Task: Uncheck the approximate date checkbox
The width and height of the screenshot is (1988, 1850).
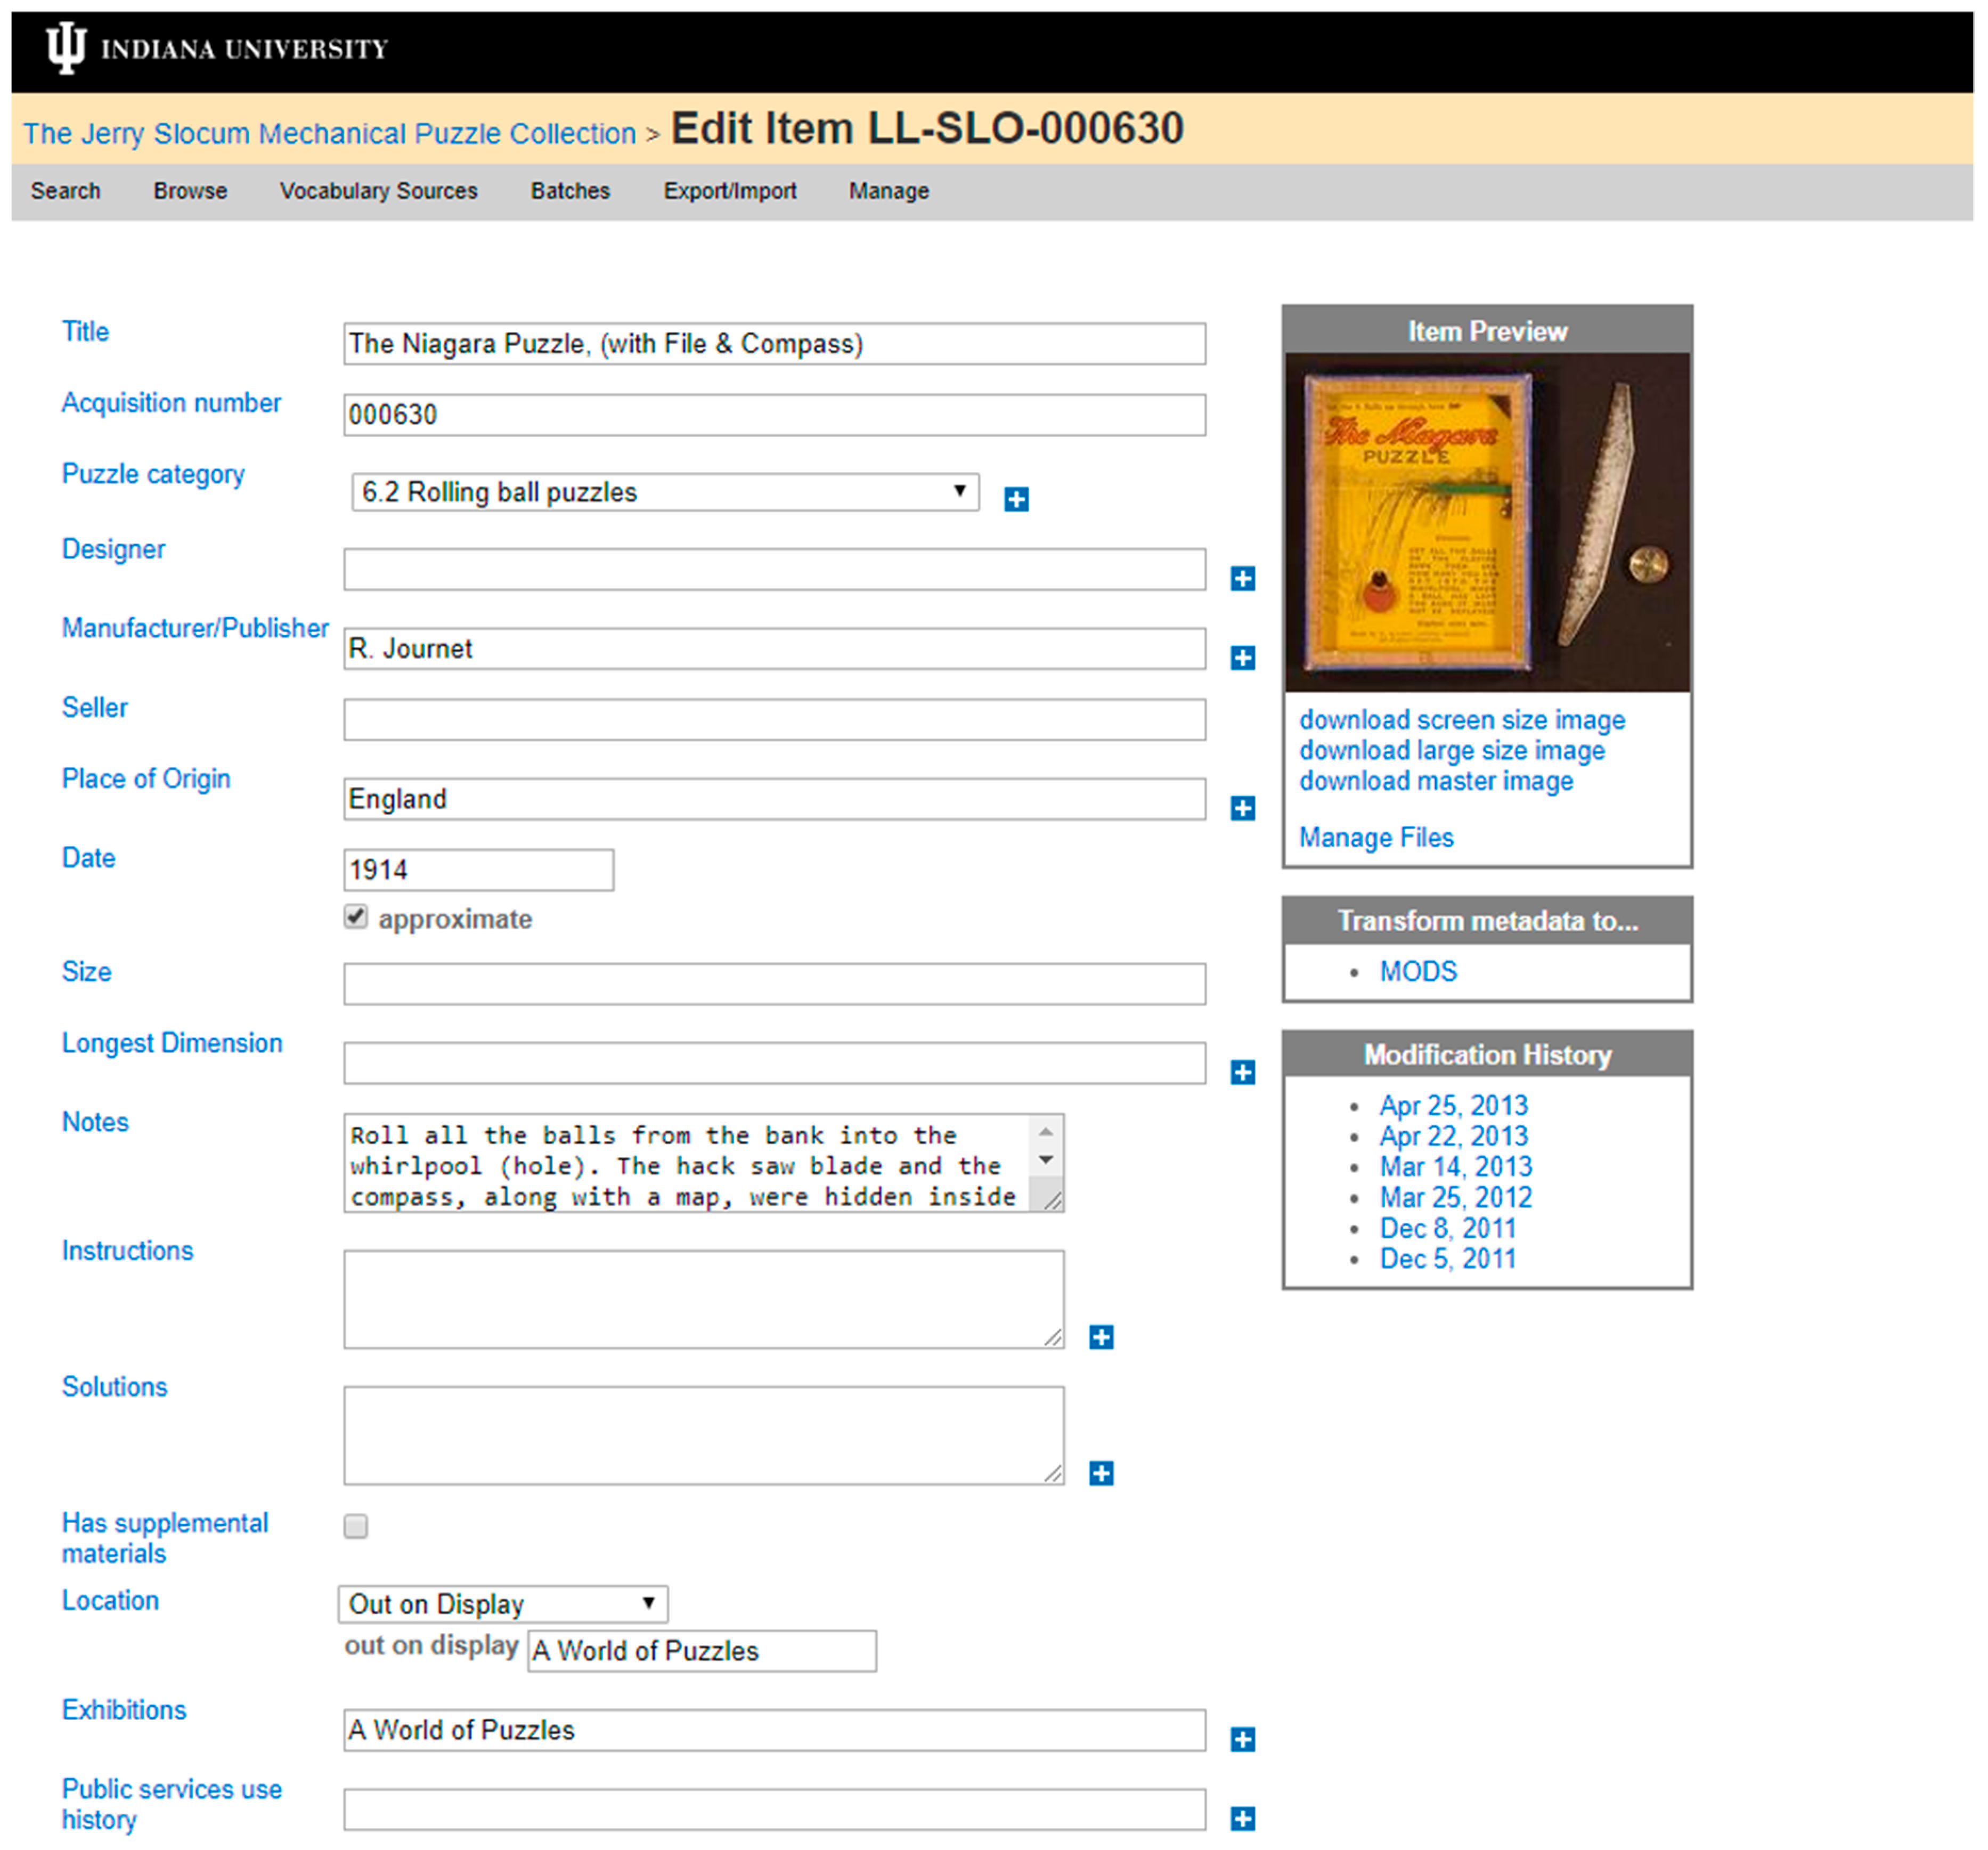Action: 356,916
